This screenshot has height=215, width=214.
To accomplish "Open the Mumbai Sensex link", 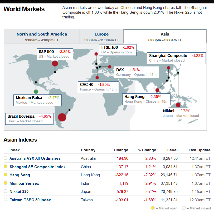I will (24, 183).
